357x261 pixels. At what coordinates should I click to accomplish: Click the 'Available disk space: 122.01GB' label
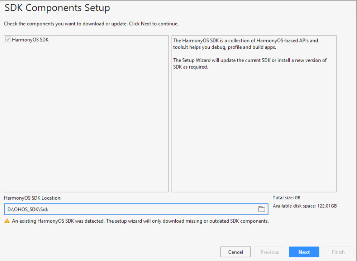tap(304, 206)
